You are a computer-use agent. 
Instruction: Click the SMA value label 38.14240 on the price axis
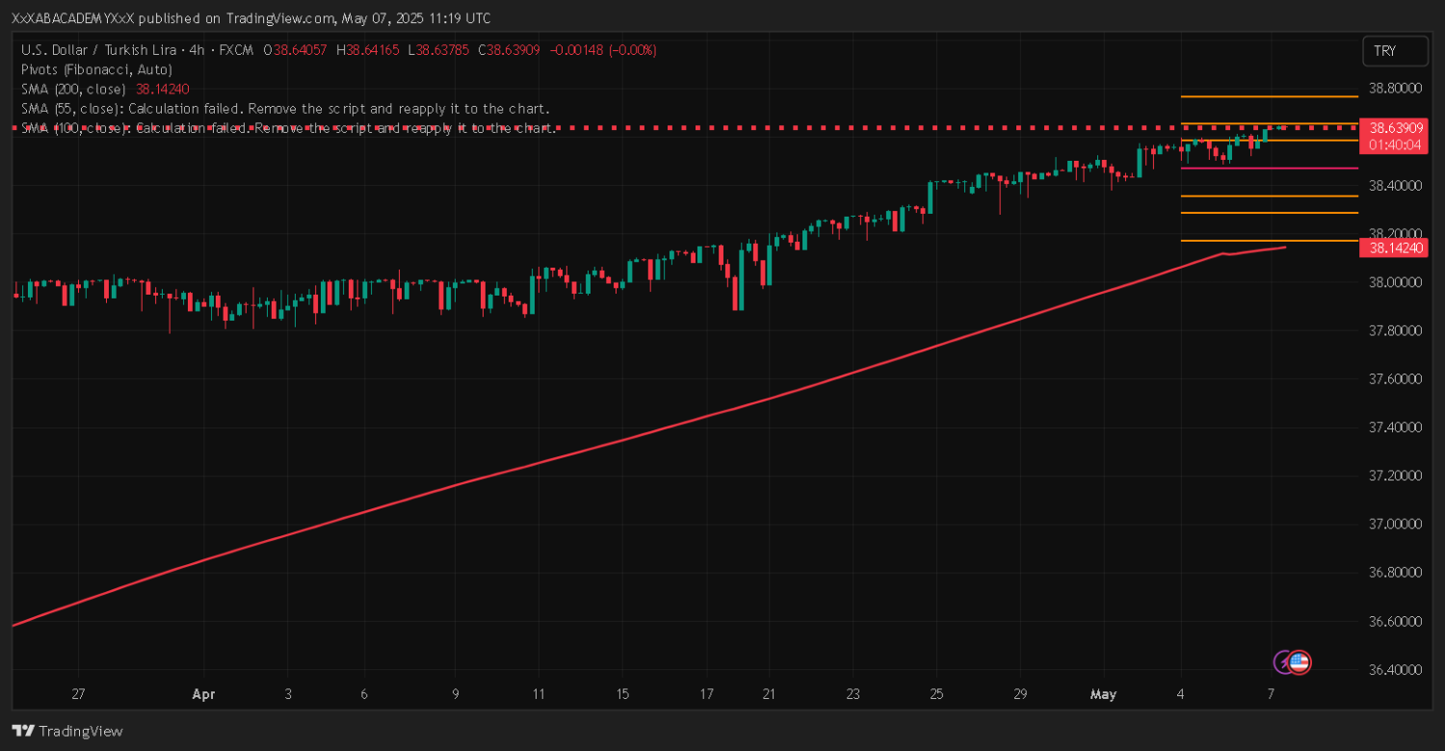pos(1396,247)
